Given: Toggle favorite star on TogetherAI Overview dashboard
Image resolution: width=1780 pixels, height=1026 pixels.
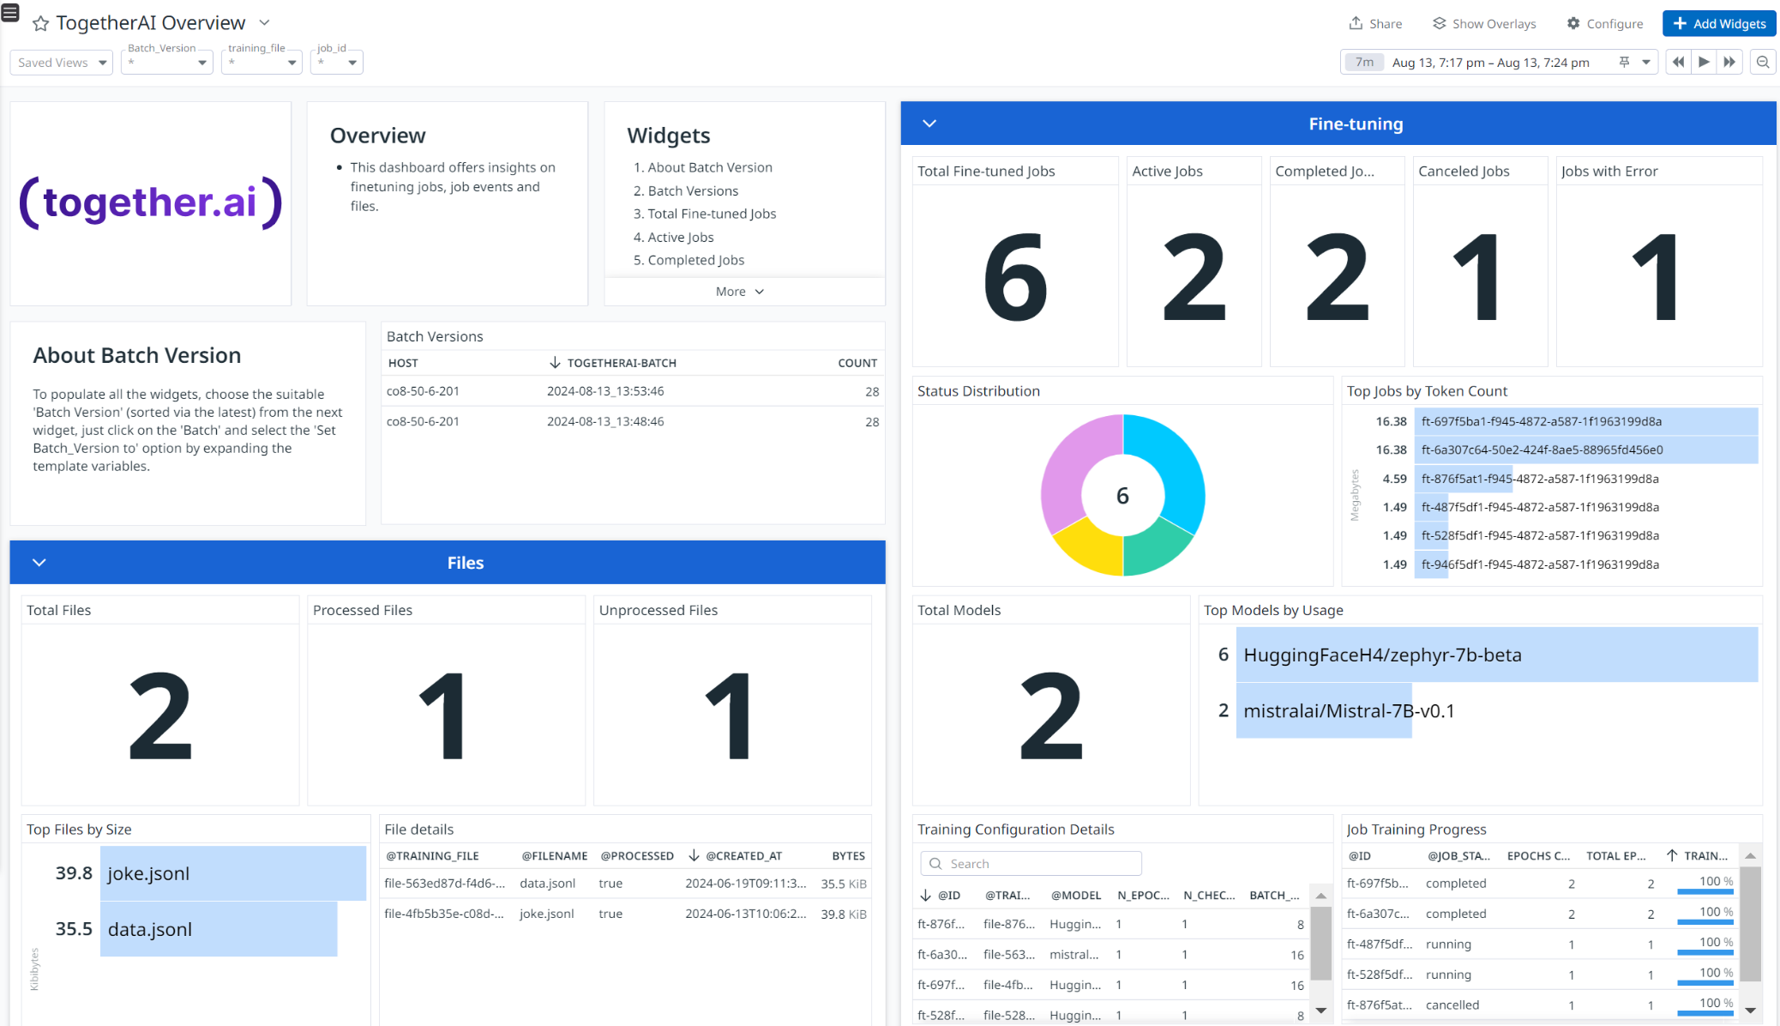Looking at the screenshot, I should coord(39,23).
